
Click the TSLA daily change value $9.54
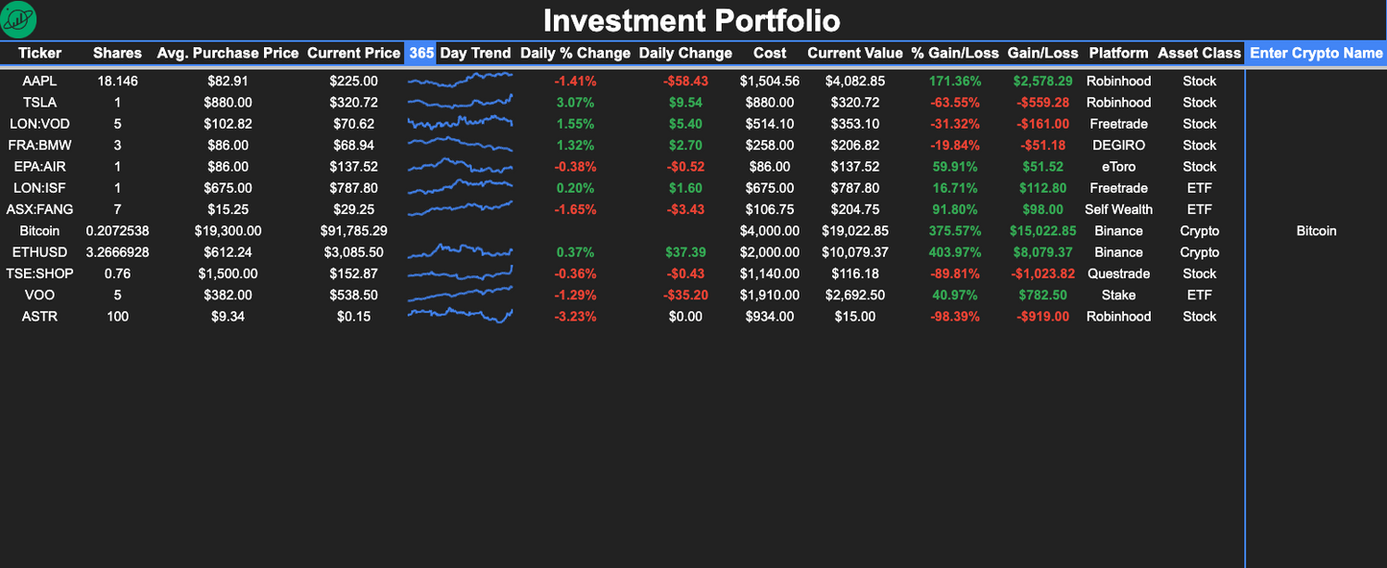[685, 102]
